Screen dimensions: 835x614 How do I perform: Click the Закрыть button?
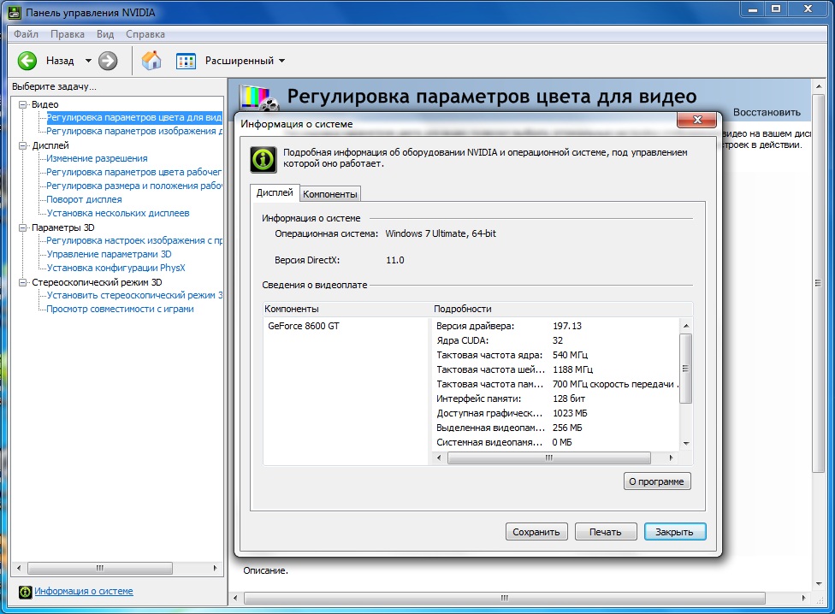tap(675, 532)
